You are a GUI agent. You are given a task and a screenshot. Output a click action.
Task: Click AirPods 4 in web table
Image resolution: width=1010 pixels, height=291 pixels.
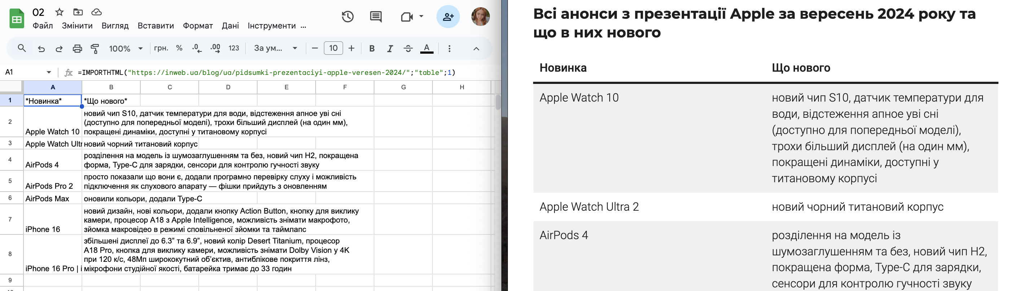(x=563, y=235)
